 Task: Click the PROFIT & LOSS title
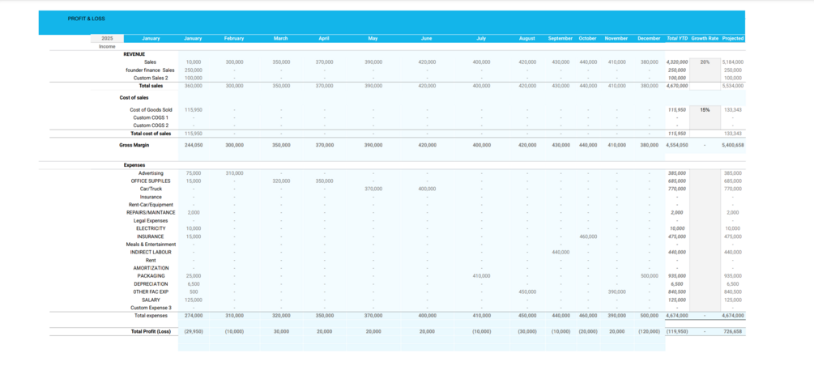point(86,19)
